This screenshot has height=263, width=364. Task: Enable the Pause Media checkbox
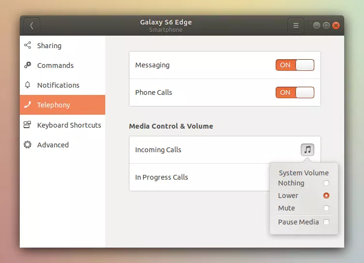pos(326,222)
